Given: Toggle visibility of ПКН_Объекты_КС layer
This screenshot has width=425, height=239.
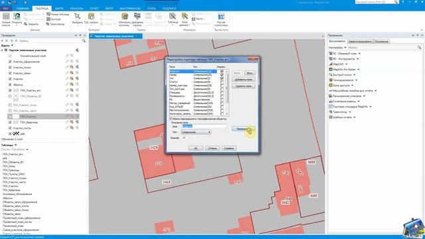Looking at the screenshot, I should point(10,96).
